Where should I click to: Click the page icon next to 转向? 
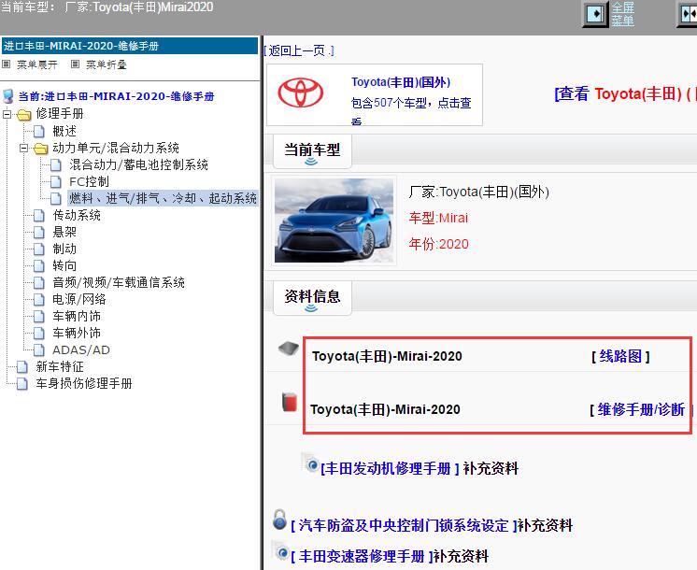click(x=39, y=266)
